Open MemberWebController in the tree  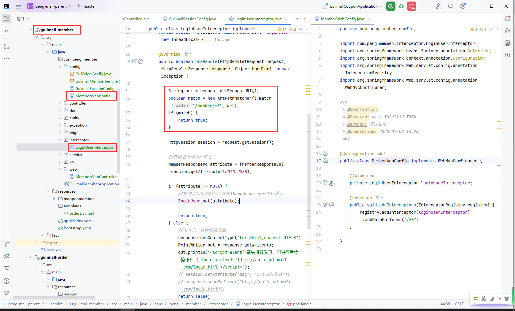[96, 176]
